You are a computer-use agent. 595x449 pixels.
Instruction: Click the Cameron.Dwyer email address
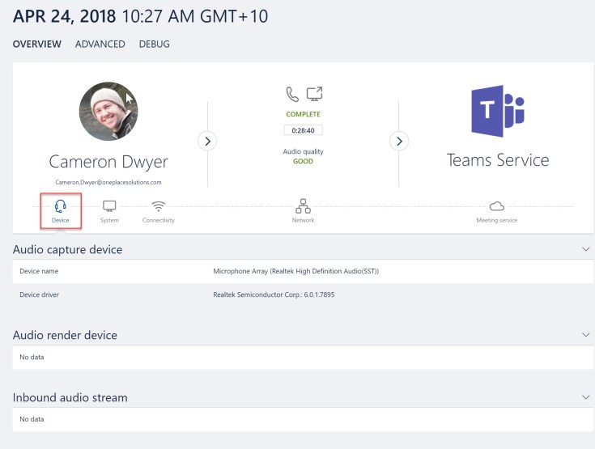pyautogui.click(x=108, y=182)
